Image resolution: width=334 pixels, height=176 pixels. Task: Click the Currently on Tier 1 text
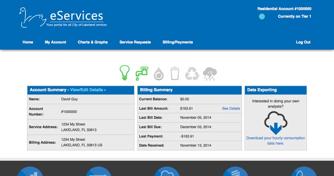tap(294, 16)
